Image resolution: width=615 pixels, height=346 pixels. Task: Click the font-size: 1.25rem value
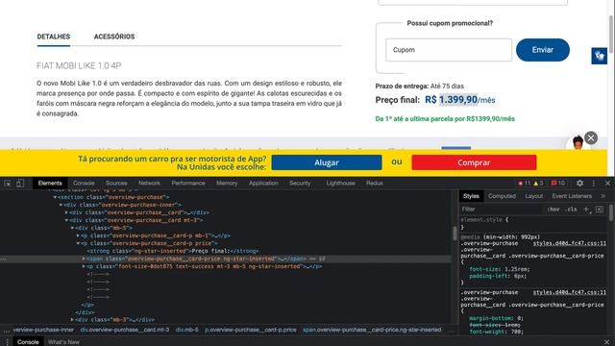pos(516,269)
